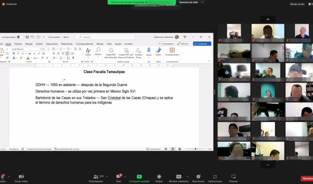The height and width of the screenshot is (184, 313).
Task: Switch to Acrobat tab
Action: point(128,44)
